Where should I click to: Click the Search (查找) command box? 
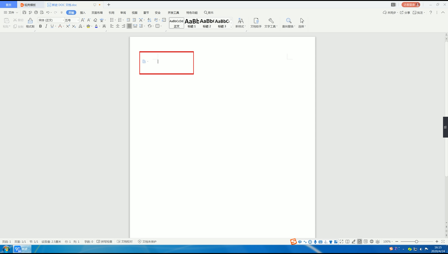click(209, 13)
